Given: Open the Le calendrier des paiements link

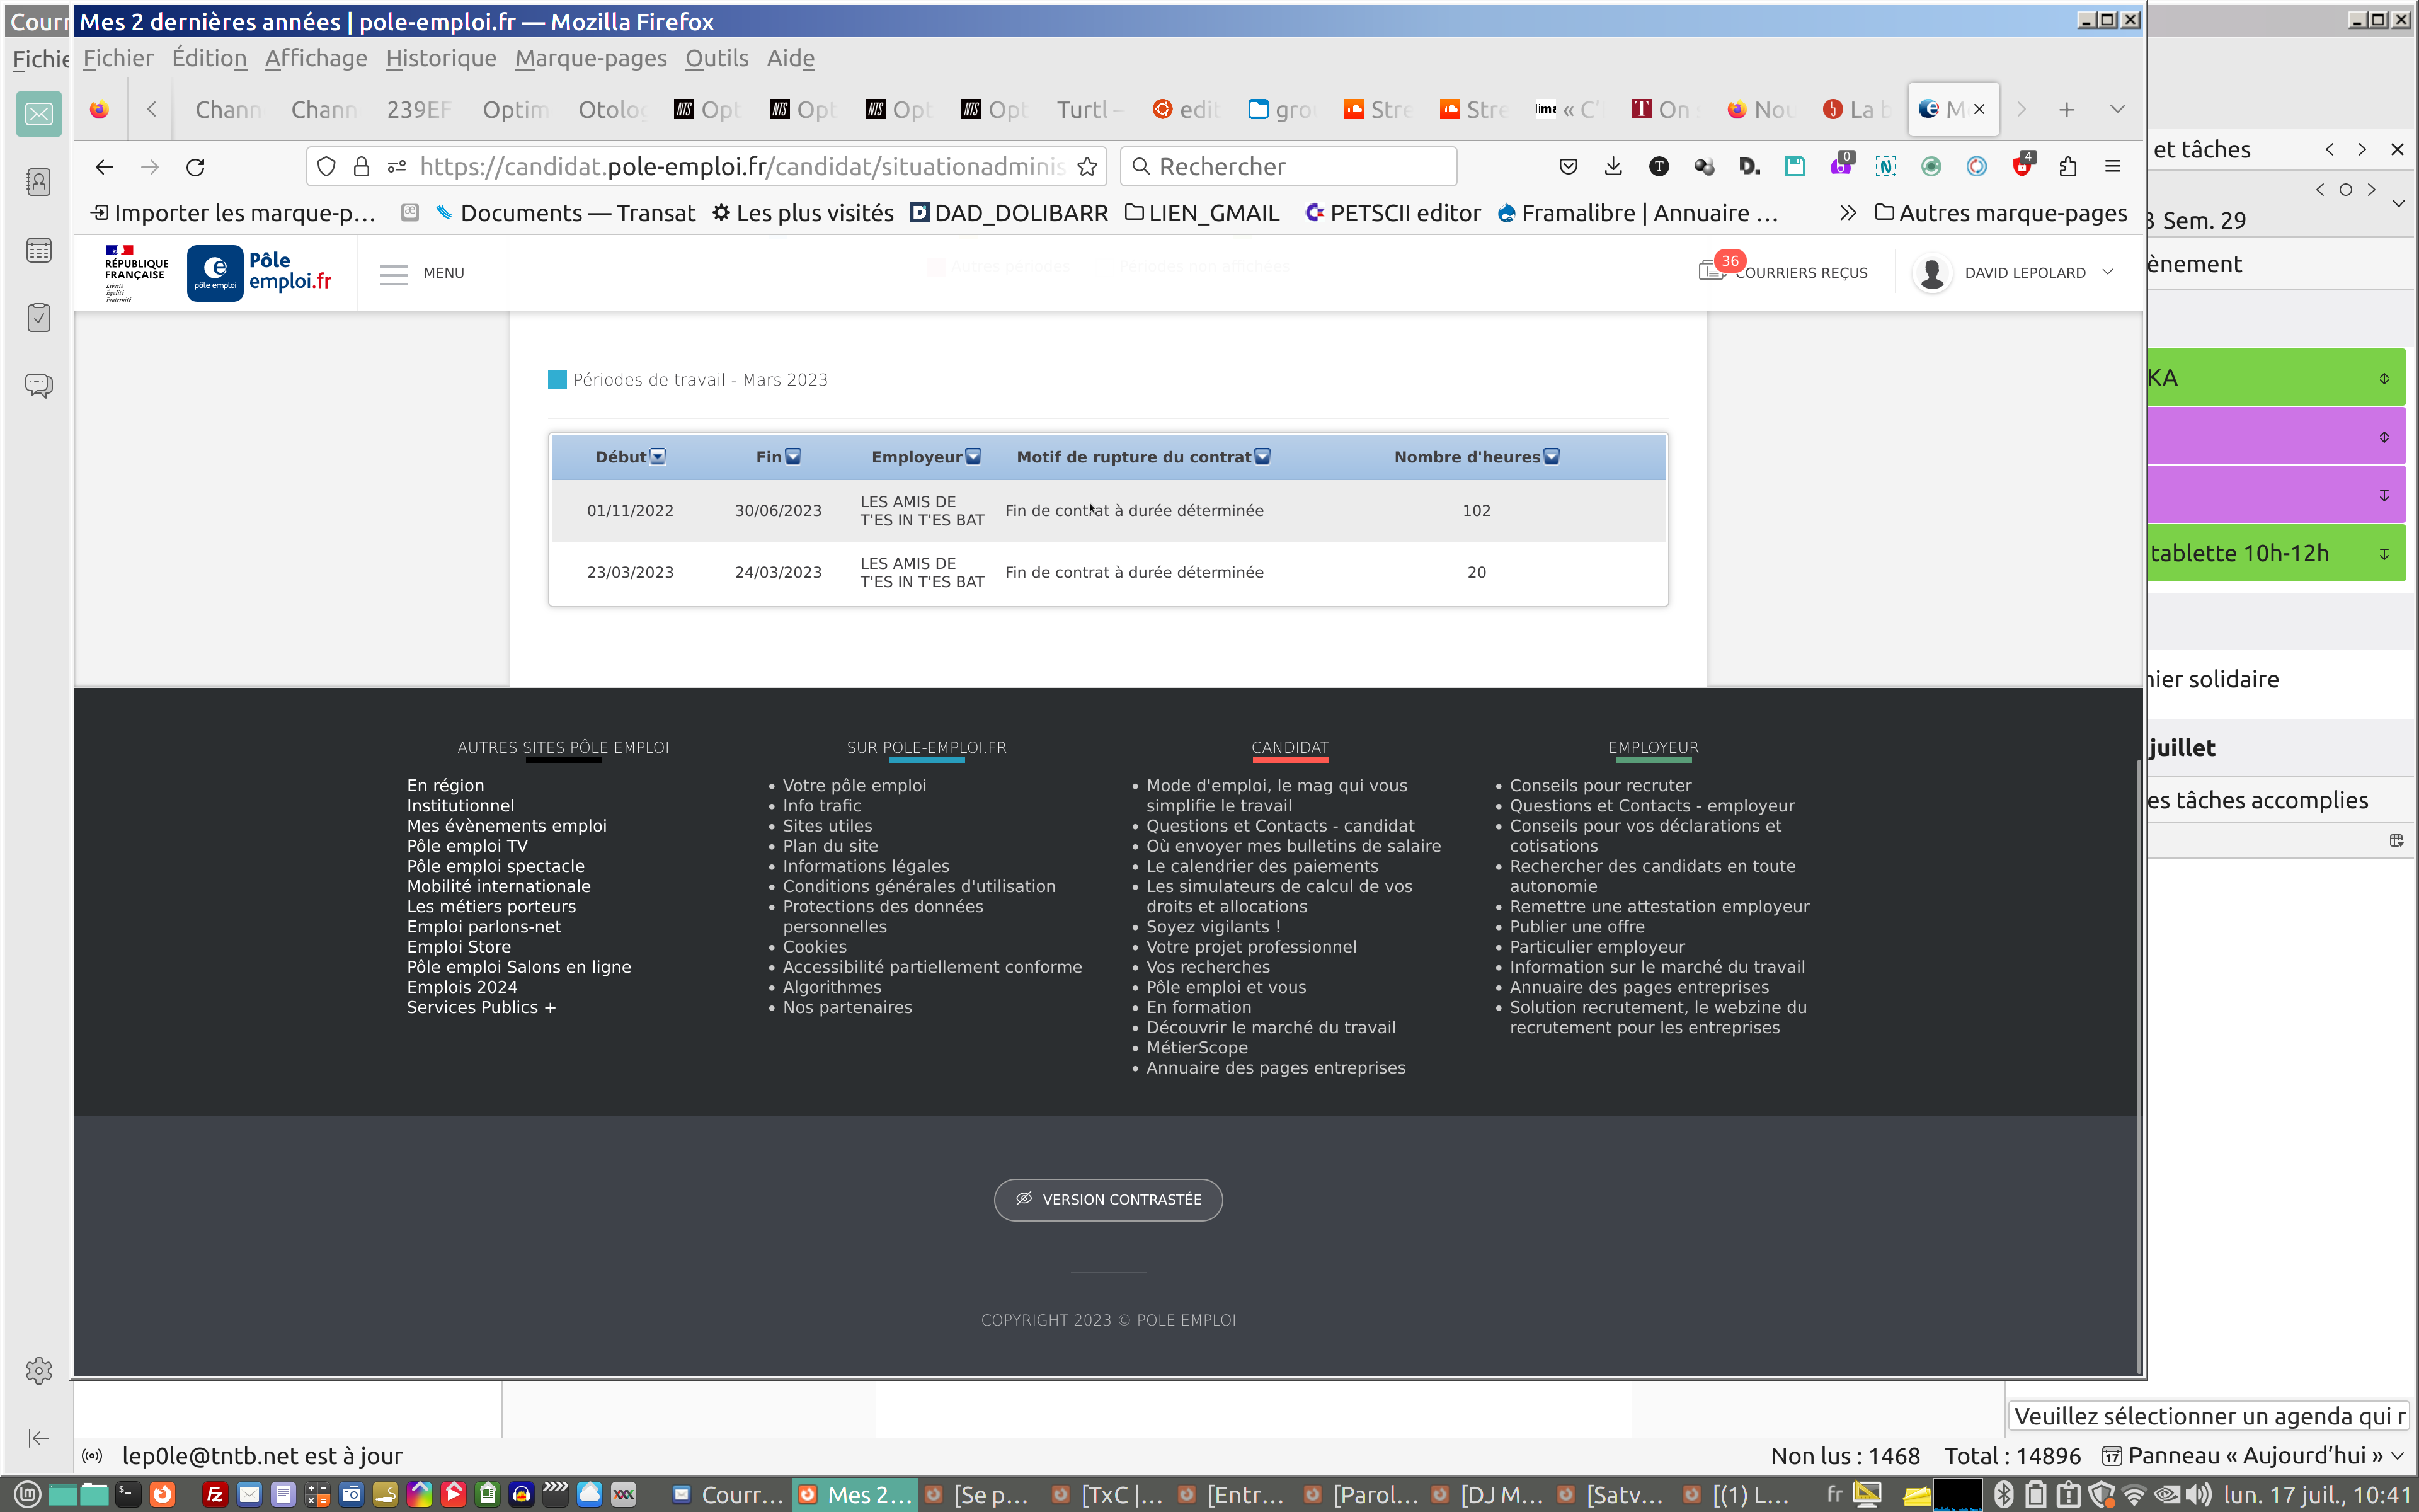Looking at the screenshot, I should tap(1262, 866).
